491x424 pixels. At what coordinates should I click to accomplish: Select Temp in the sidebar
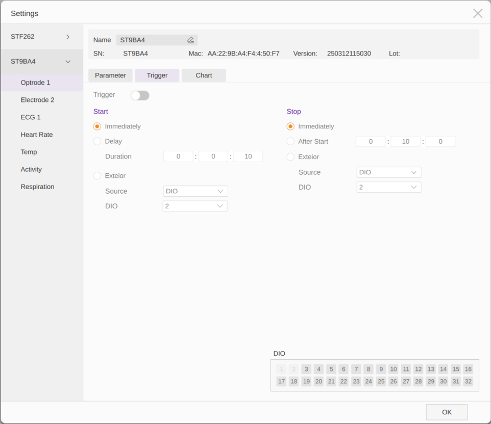coord(42,152)
